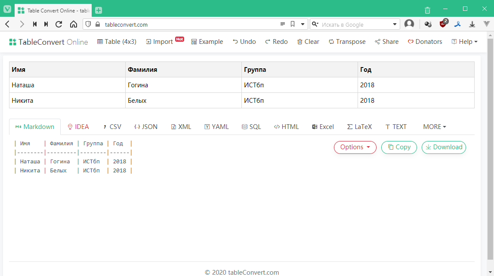Download the converted table

444,147
